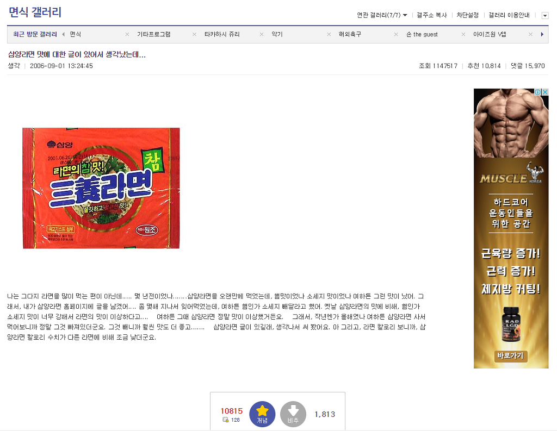Open 해외축구 gallery tab
The height and width of the screenshot is (431, 557).
pos(350,34)
